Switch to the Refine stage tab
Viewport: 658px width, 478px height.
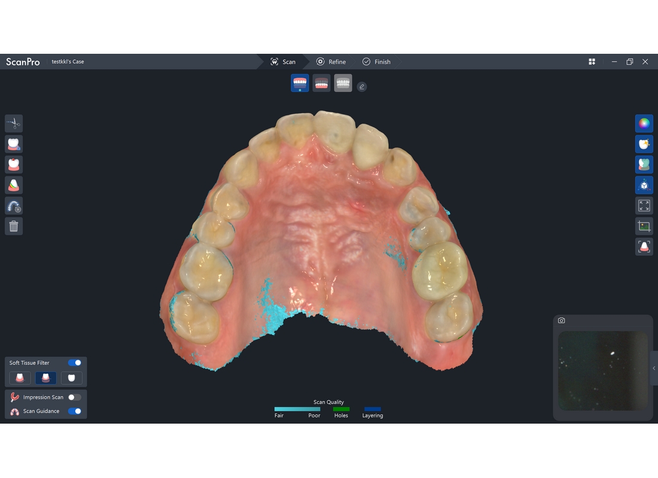(331, 62)
